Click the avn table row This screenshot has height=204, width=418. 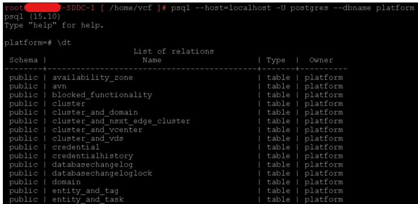(x=59, y=86)
